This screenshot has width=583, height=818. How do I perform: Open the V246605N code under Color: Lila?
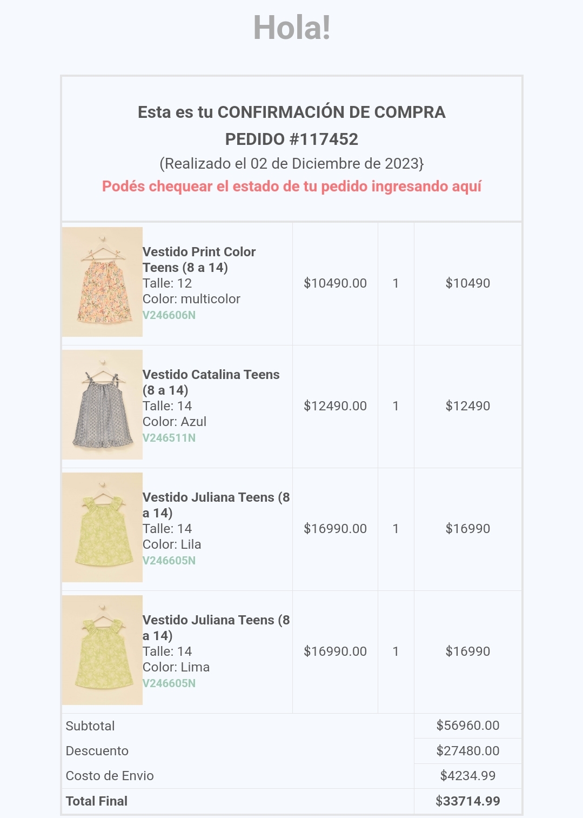tap(169, 561)
